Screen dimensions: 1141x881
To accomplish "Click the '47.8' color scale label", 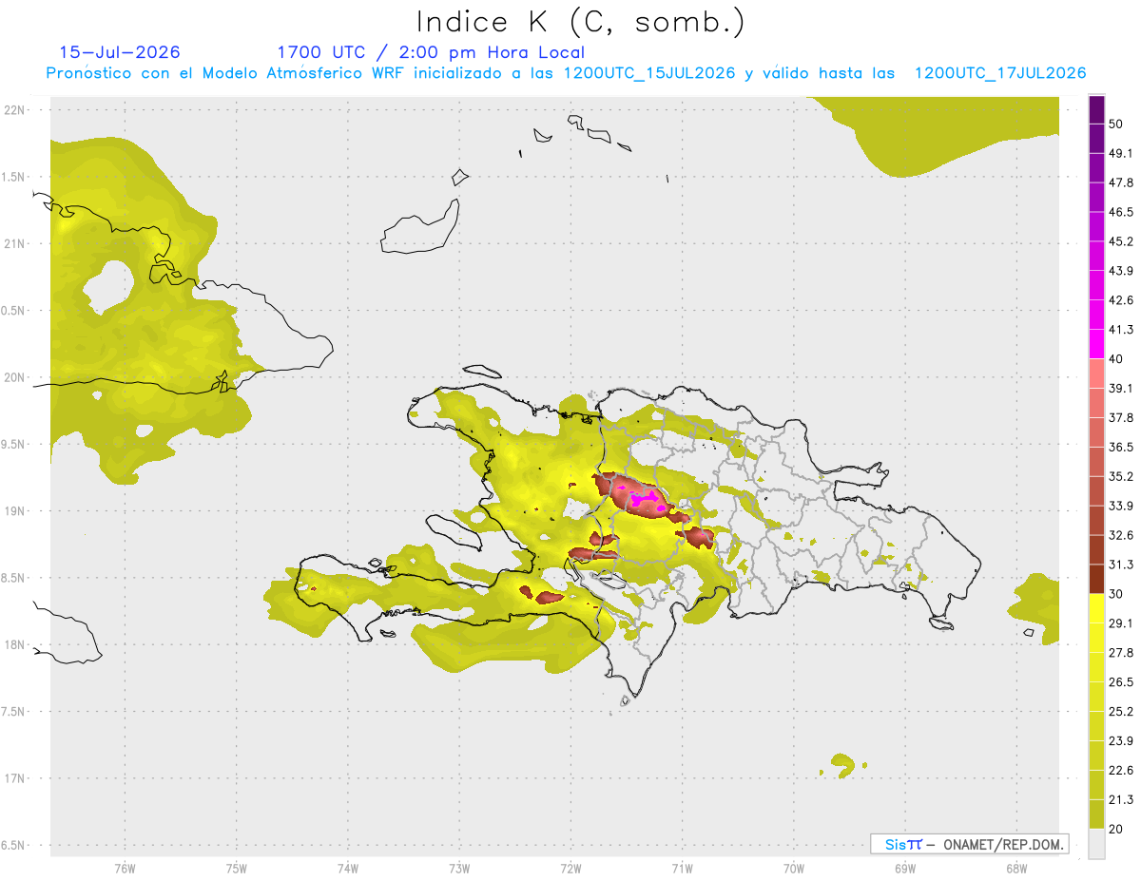I will pos(1121,182).
